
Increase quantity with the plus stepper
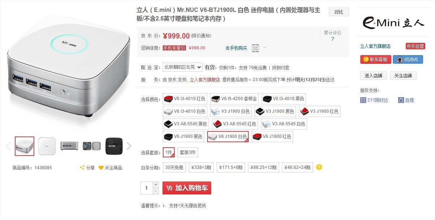tap(156, 185)
